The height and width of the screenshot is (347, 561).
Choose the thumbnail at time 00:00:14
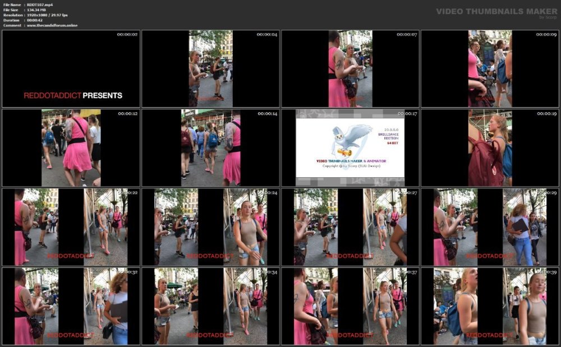[211, 148]
